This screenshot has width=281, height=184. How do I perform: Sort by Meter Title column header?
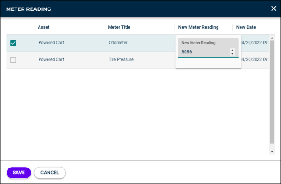point(119,27)
